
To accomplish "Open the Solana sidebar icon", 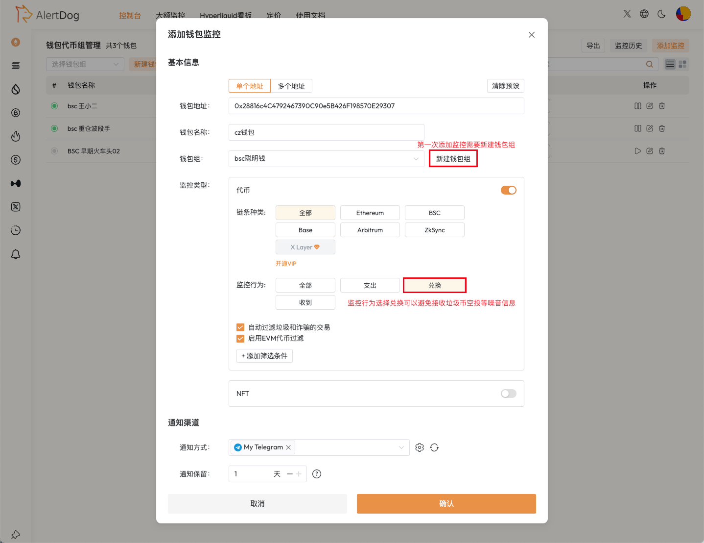I will [x=16, y=66].
